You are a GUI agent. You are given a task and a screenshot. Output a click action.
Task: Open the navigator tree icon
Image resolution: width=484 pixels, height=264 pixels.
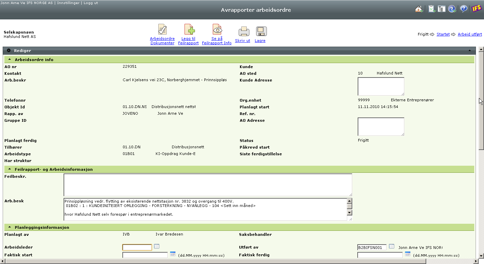coord(442,9)
